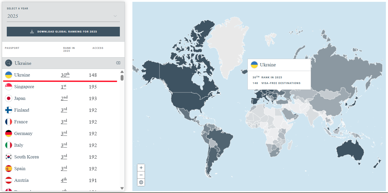Click the Japan flag icon
The image size is (388, 193).
pos(8,98)
